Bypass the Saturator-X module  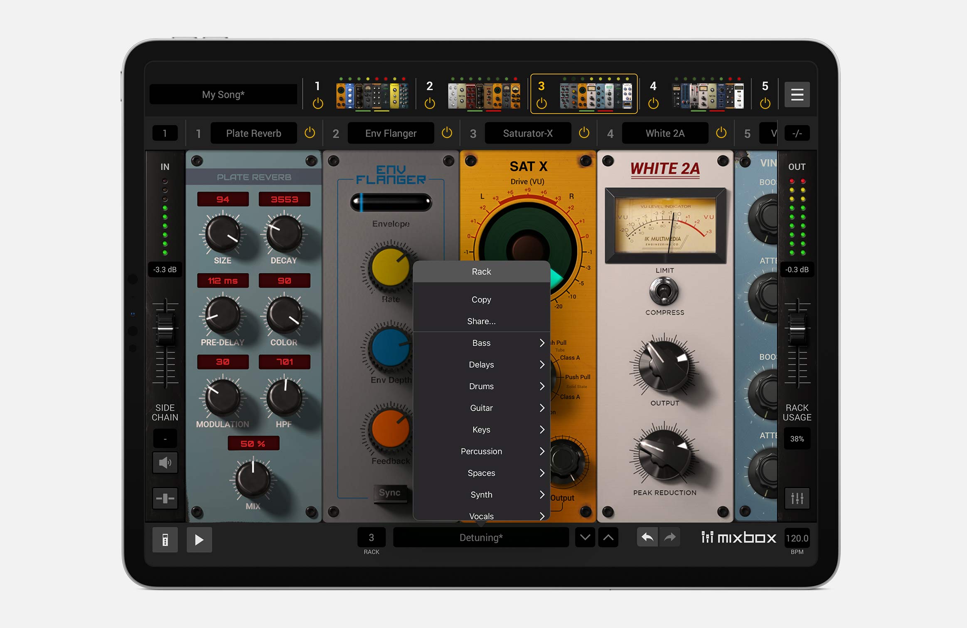(x=584, y=133)
